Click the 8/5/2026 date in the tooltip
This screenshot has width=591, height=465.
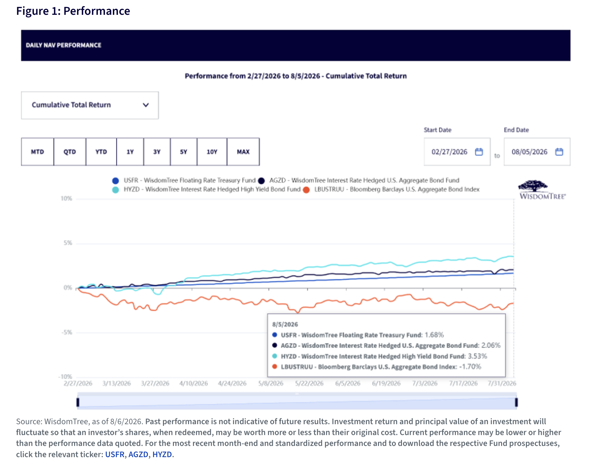tap(285, 324)
